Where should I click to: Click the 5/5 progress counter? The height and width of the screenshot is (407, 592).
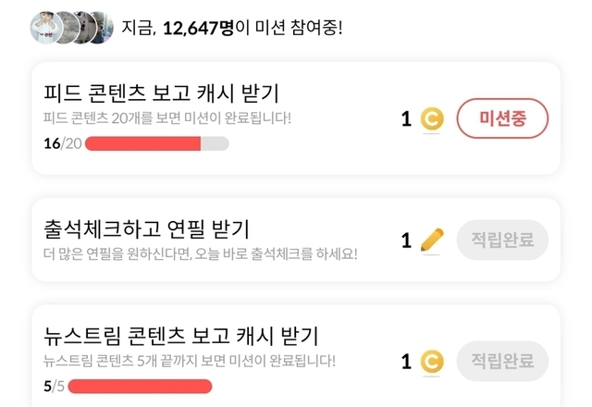tap(52, 386)
